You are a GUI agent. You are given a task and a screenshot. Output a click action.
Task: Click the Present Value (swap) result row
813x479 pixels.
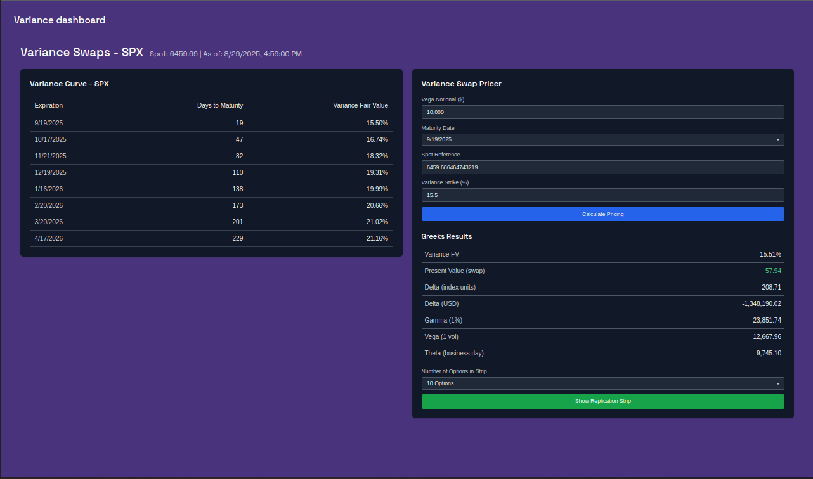[x=602, y=271]
